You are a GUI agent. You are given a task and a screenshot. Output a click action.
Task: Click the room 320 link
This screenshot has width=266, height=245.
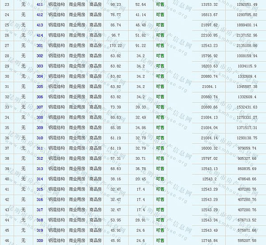[x=40, y=241]
